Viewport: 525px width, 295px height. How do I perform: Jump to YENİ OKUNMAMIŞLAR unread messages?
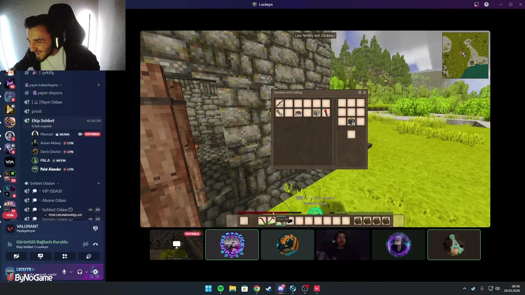click(x=63, y=215)
